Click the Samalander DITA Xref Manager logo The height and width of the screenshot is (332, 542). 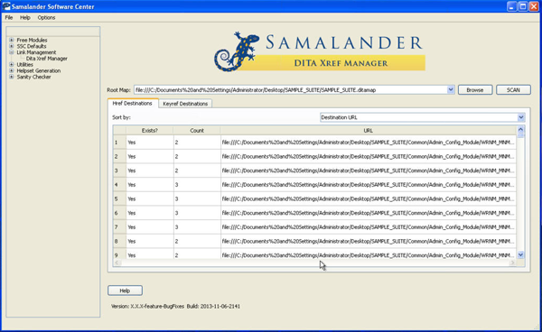[x=320, y=51]
